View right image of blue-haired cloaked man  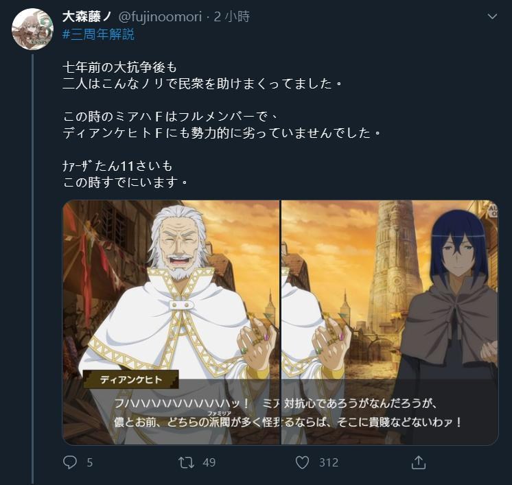[x=390, y=322]
